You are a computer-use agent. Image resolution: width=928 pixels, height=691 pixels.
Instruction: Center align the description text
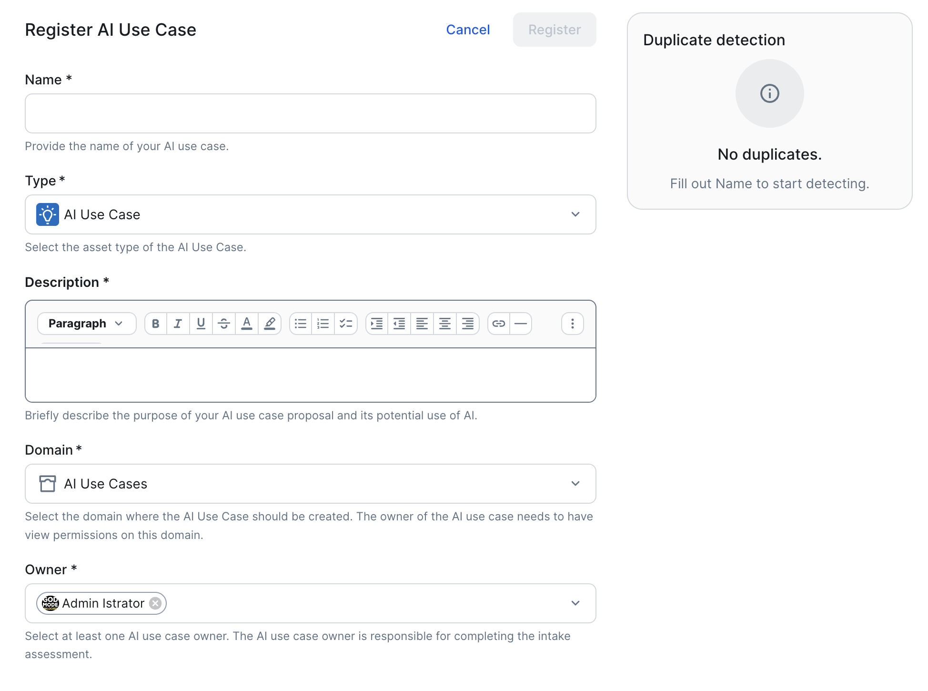pos(445,324)
